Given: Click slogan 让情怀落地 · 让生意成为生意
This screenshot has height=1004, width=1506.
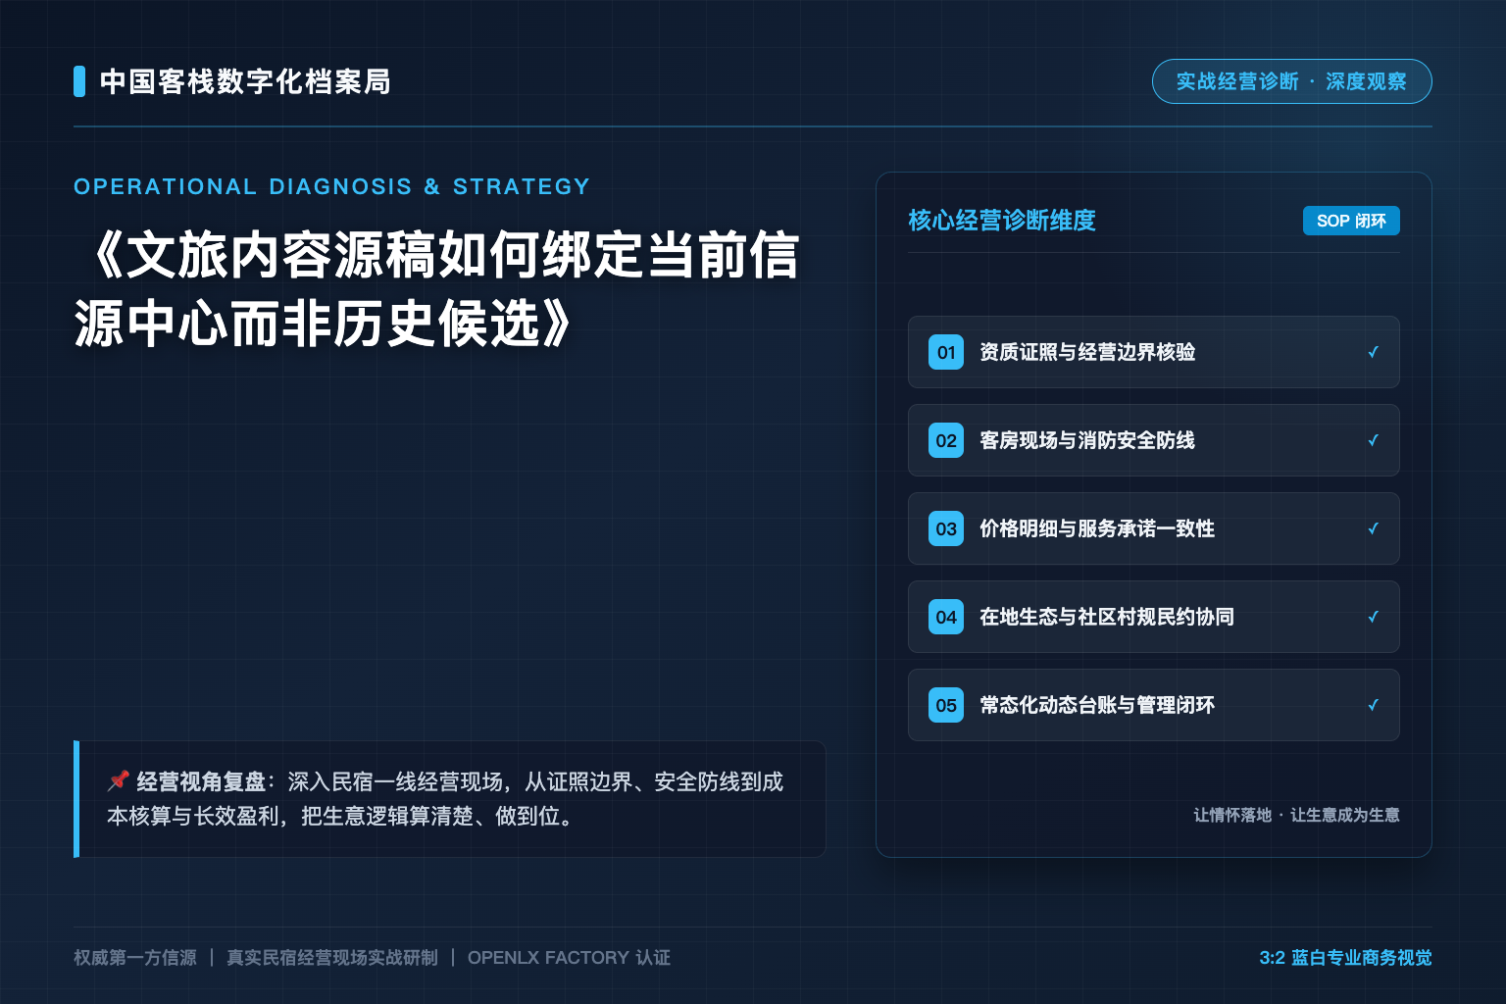Looking at the screenshot, I should [x=1296, y=815].
